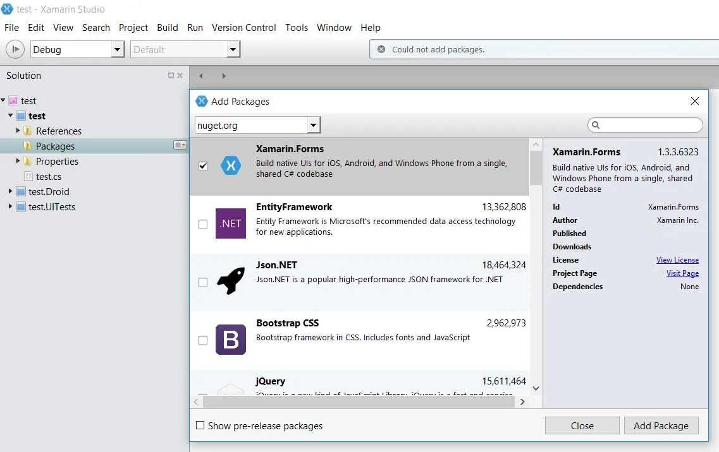The width and height of the screenshot is (719, 452).
Task: Click the Properties folder icon
Action: 28,161
